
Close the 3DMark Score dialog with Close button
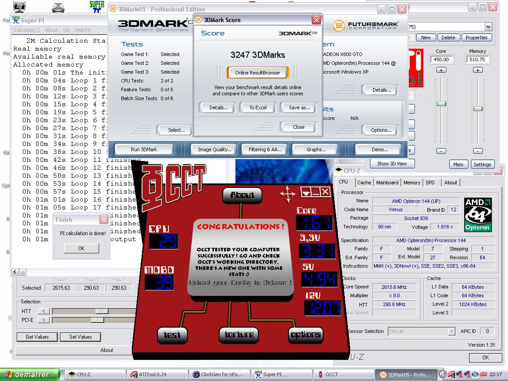point(299,127)
